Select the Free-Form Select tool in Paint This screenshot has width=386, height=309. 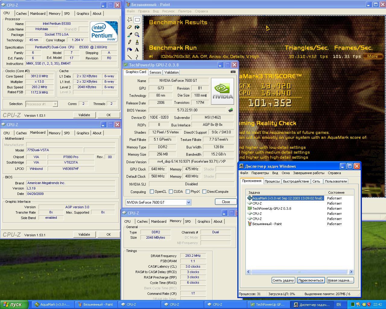pyautogui.click(x=130, y=20)
